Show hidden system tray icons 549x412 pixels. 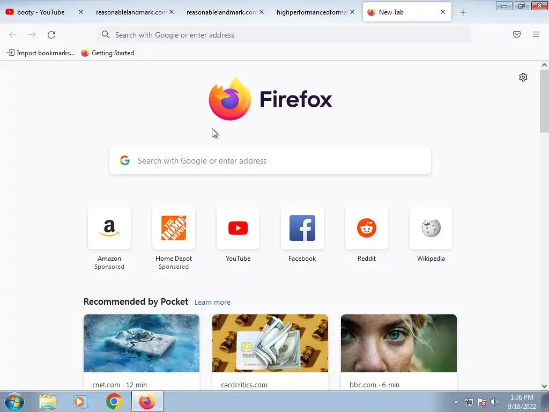456,402
